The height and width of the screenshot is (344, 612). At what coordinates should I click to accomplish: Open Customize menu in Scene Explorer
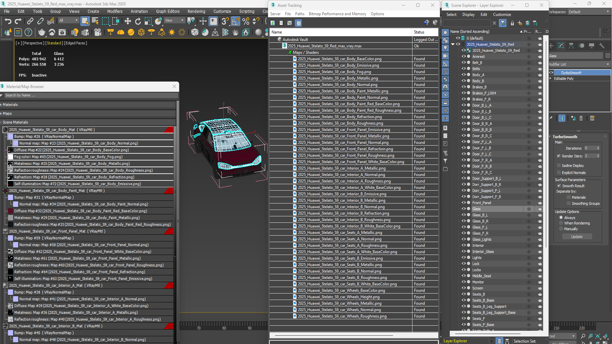[502, 14]
